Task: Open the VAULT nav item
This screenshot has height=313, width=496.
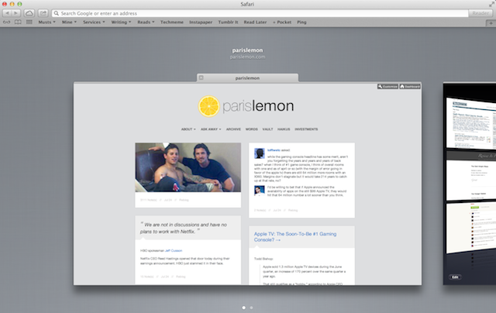Action: (267, 129)
